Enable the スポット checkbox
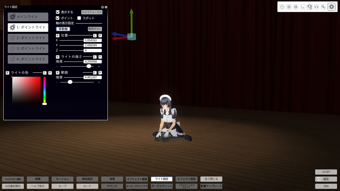 pyautogui.click(x=79, y=18)
